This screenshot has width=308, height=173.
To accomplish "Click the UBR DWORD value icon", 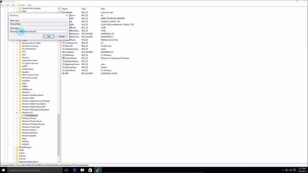I will coord(63,74).
